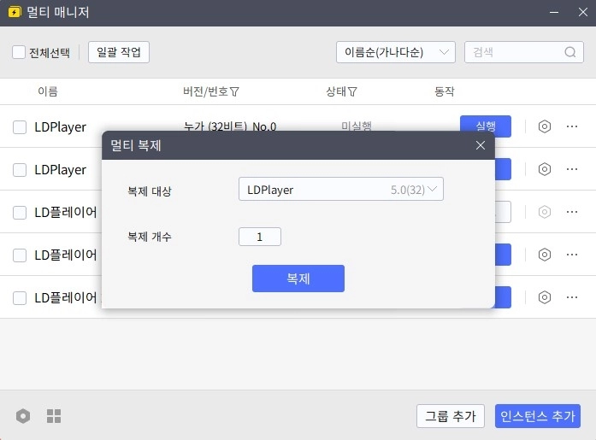Viewport: 596px width, 440px height.
Task: Click the greyed settings icon of first LD플레이어 row
Action: pos(545,212)
